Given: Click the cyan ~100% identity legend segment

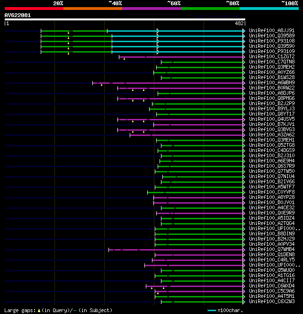Looking at the screenshot, I should click(269, 9).
